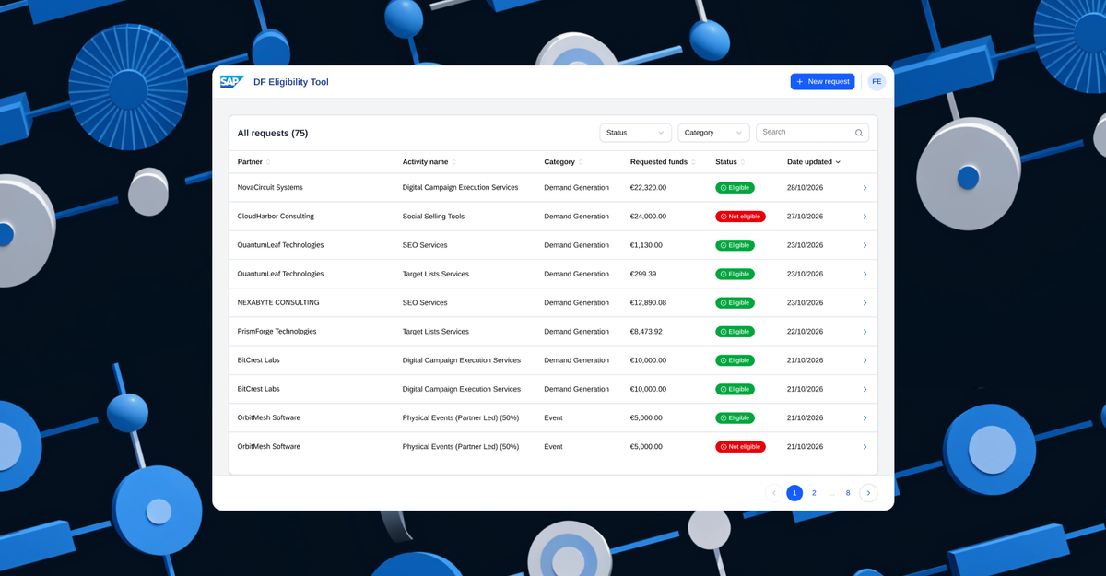Image resolution: width=1106 pixels, height=576 pixels.
Task: Focus the Search field
Action: pos(812,133)
